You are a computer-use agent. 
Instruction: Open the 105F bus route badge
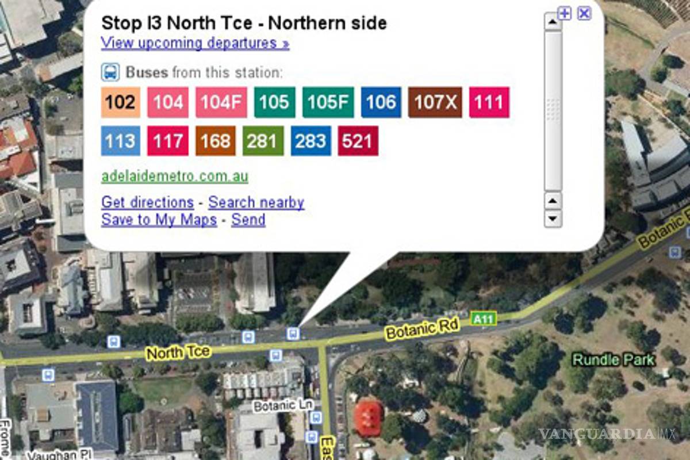pyautogui.click(x=328, y=103)
